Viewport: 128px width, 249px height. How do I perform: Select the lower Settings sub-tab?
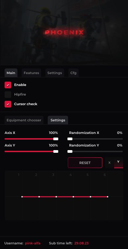point(58,120)
